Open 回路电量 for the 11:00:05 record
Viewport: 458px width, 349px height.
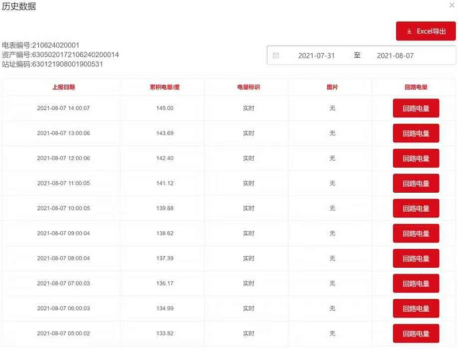tap(416, 184)
